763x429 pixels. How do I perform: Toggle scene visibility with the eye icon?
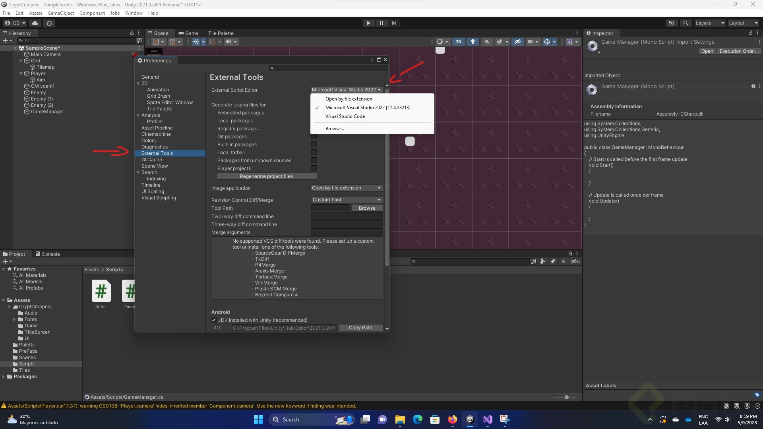point(517,42)
